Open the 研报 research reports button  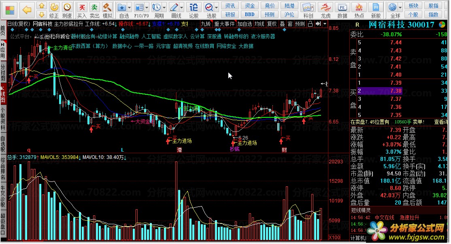230,15
